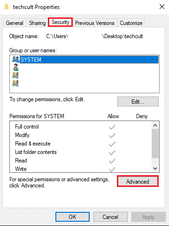Click the Full control allow checkmark
This screenshot has height=226, width=169.
coord(112,127)
